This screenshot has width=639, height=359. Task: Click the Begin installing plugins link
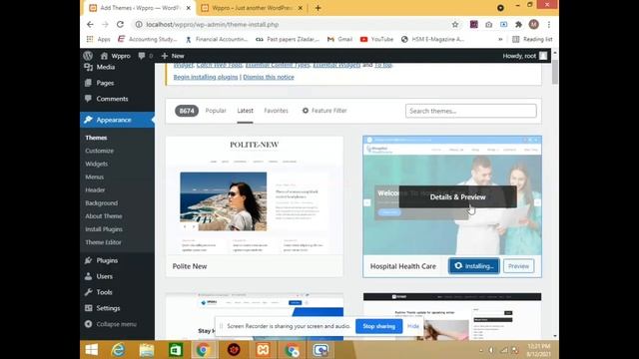206,77
